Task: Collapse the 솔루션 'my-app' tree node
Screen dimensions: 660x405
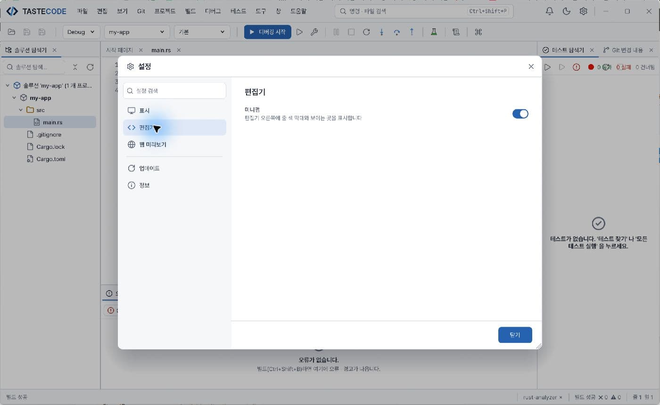Action: pos(8,86)
